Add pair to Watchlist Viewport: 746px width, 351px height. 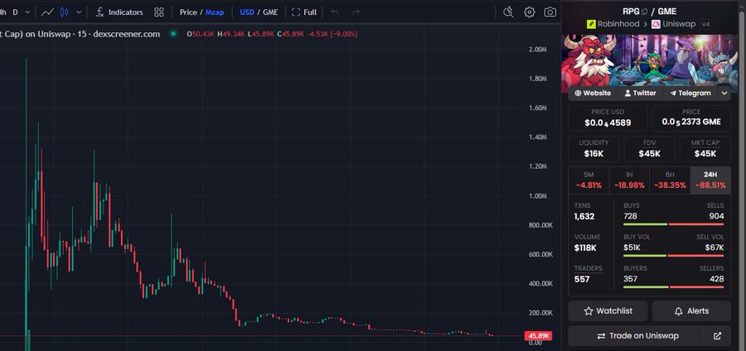point(608,311)
